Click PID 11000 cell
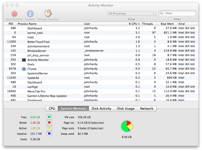This screenshot has width=202, height=151. (x=12, y=42)
